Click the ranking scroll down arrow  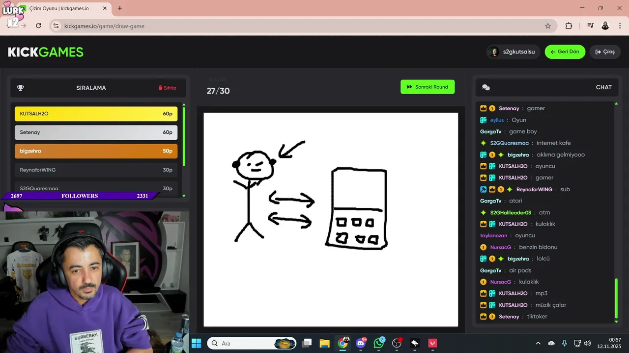(184, 196)
